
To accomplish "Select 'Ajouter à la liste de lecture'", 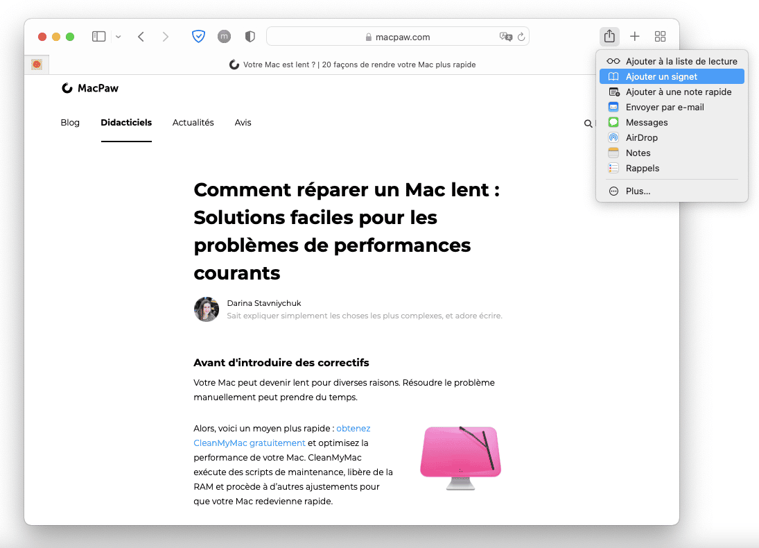I will (681, 62).
